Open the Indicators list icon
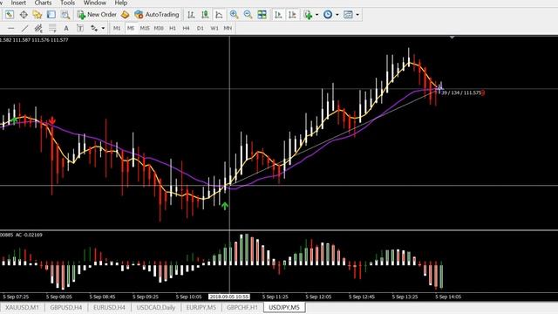The height and width of the screenshot is (314, 558). (308, 15)
